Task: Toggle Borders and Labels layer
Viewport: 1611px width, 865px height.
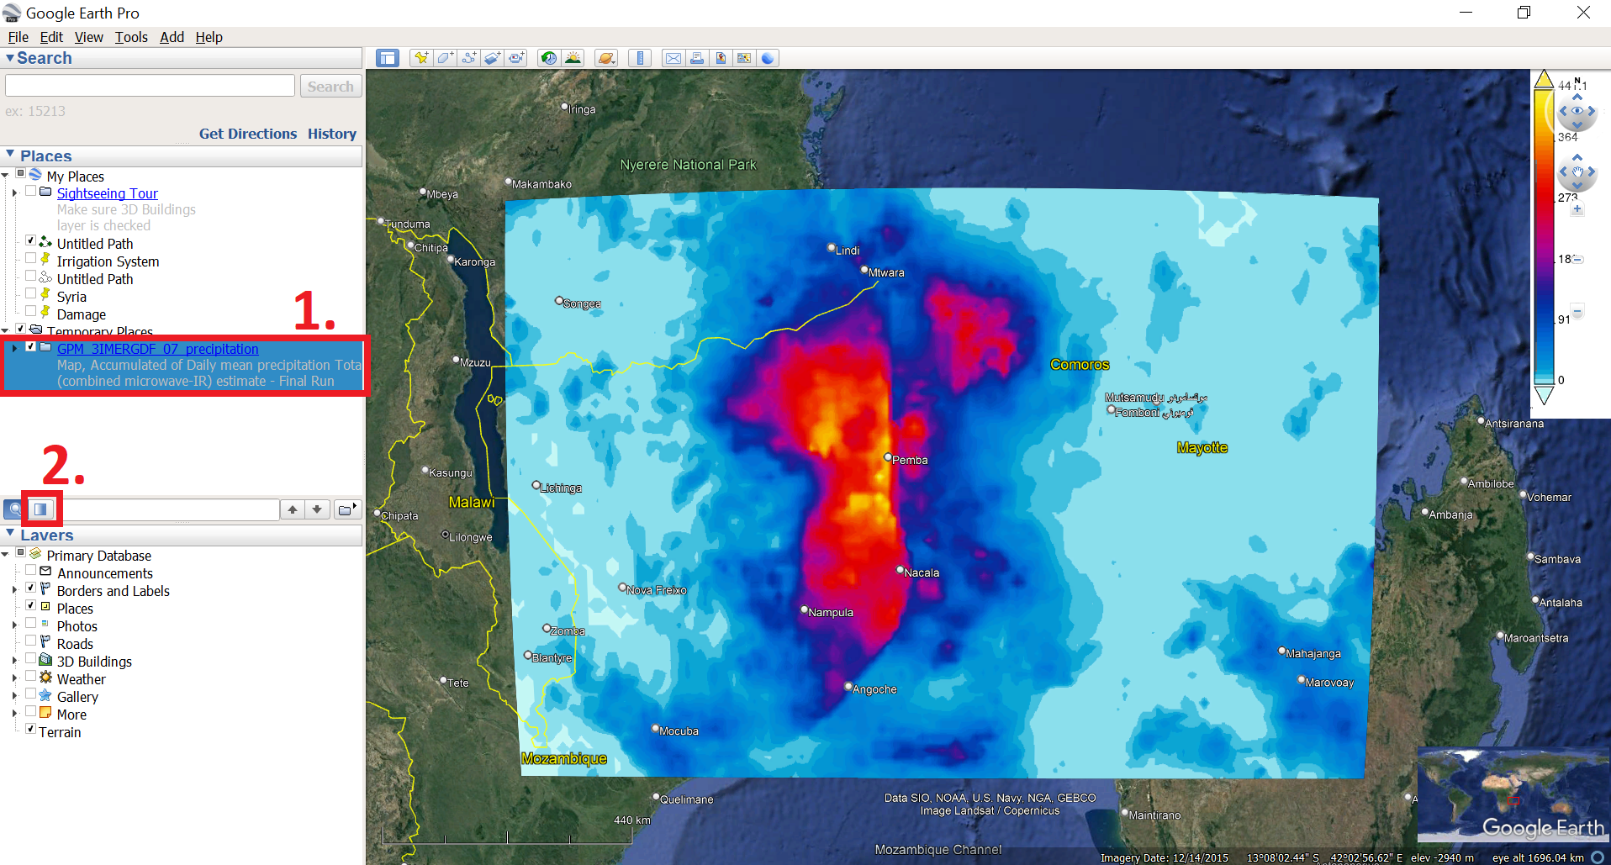Action: [30, 588]
